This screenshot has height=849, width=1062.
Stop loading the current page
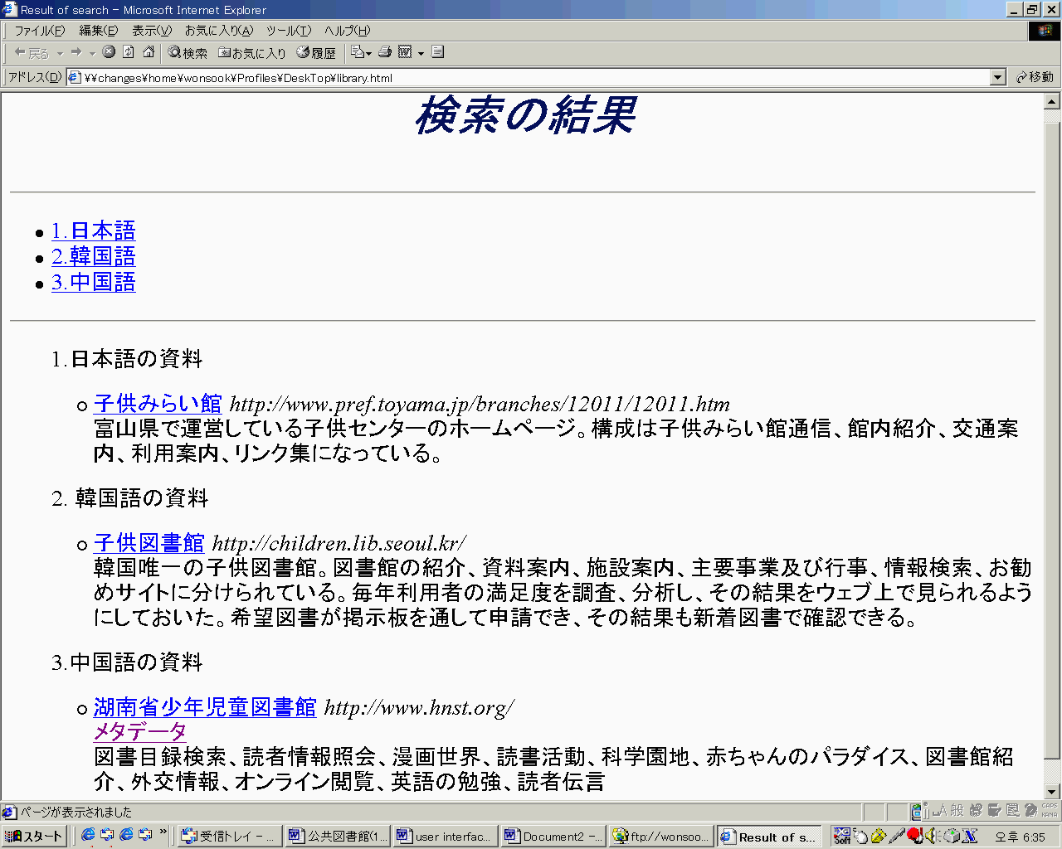pyautogui.click(x=109, y=51)
